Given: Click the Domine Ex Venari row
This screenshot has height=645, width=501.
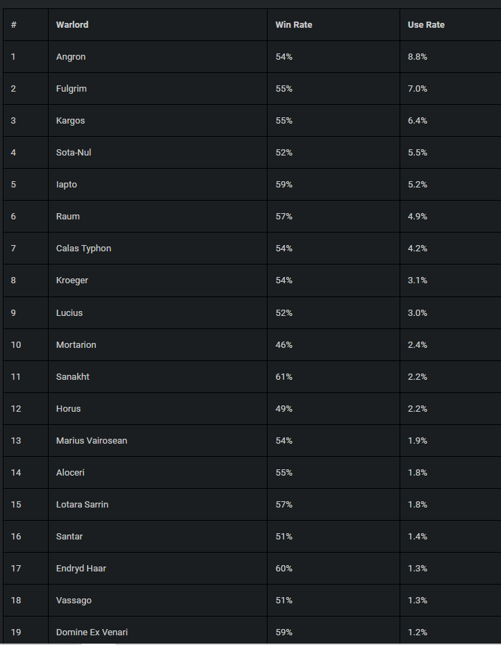Looking at the screenshot, I should 252,630.
